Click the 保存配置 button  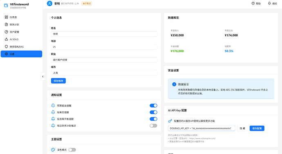[257, 128]
